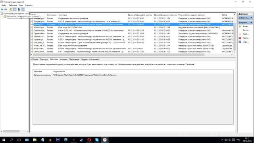Select the User_Feed_S... task row
This screenshot has width=254, height=143.
click(x=132, y=43)
